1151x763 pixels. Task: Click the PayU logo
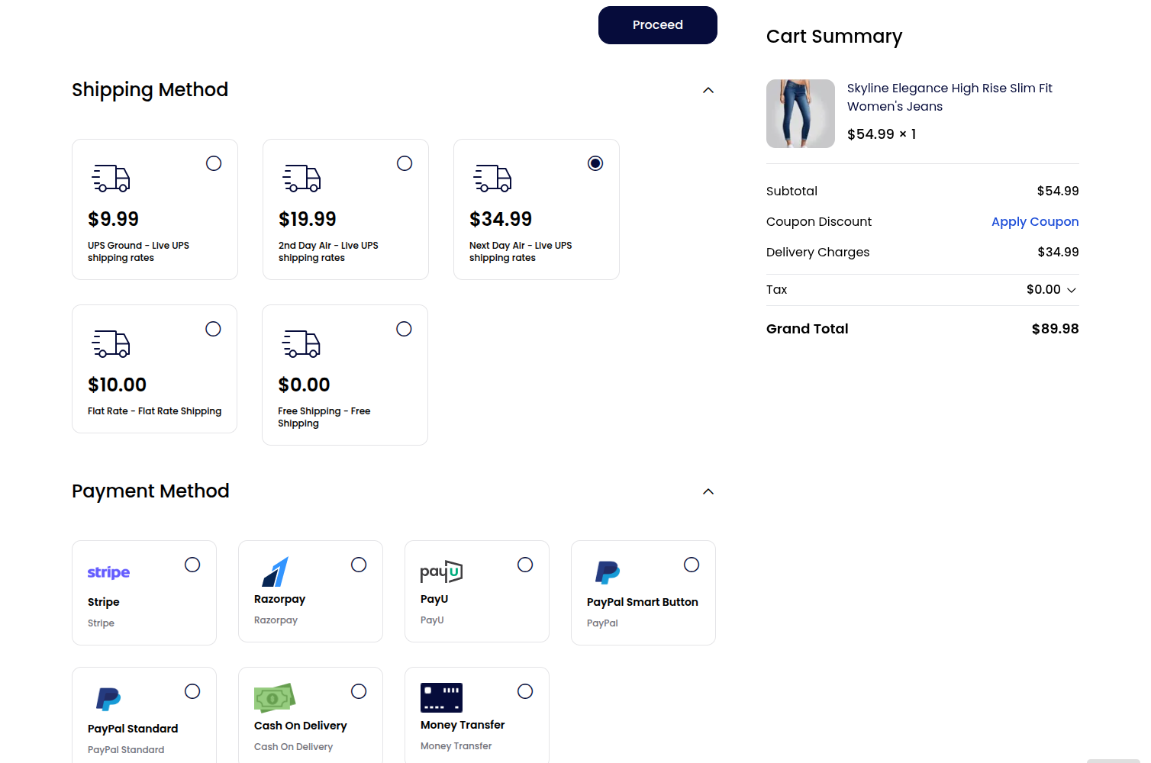(x=441, y=571)
